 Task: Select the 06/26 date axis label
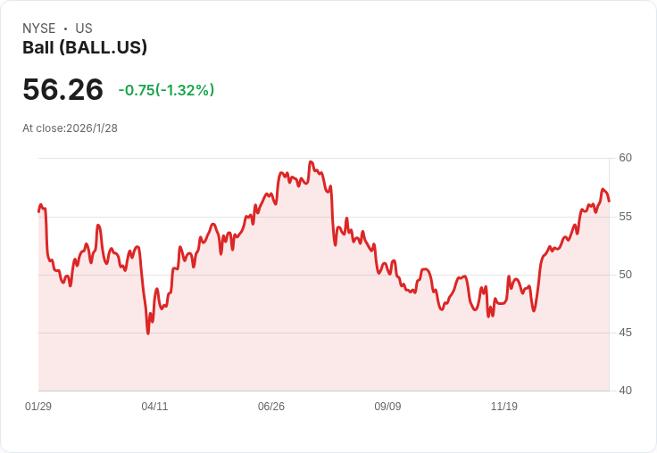click(x=271, y=406)
